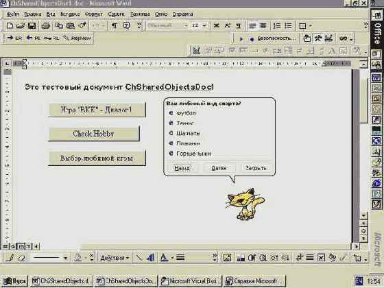Open the line style dropdown arrow

65,258
